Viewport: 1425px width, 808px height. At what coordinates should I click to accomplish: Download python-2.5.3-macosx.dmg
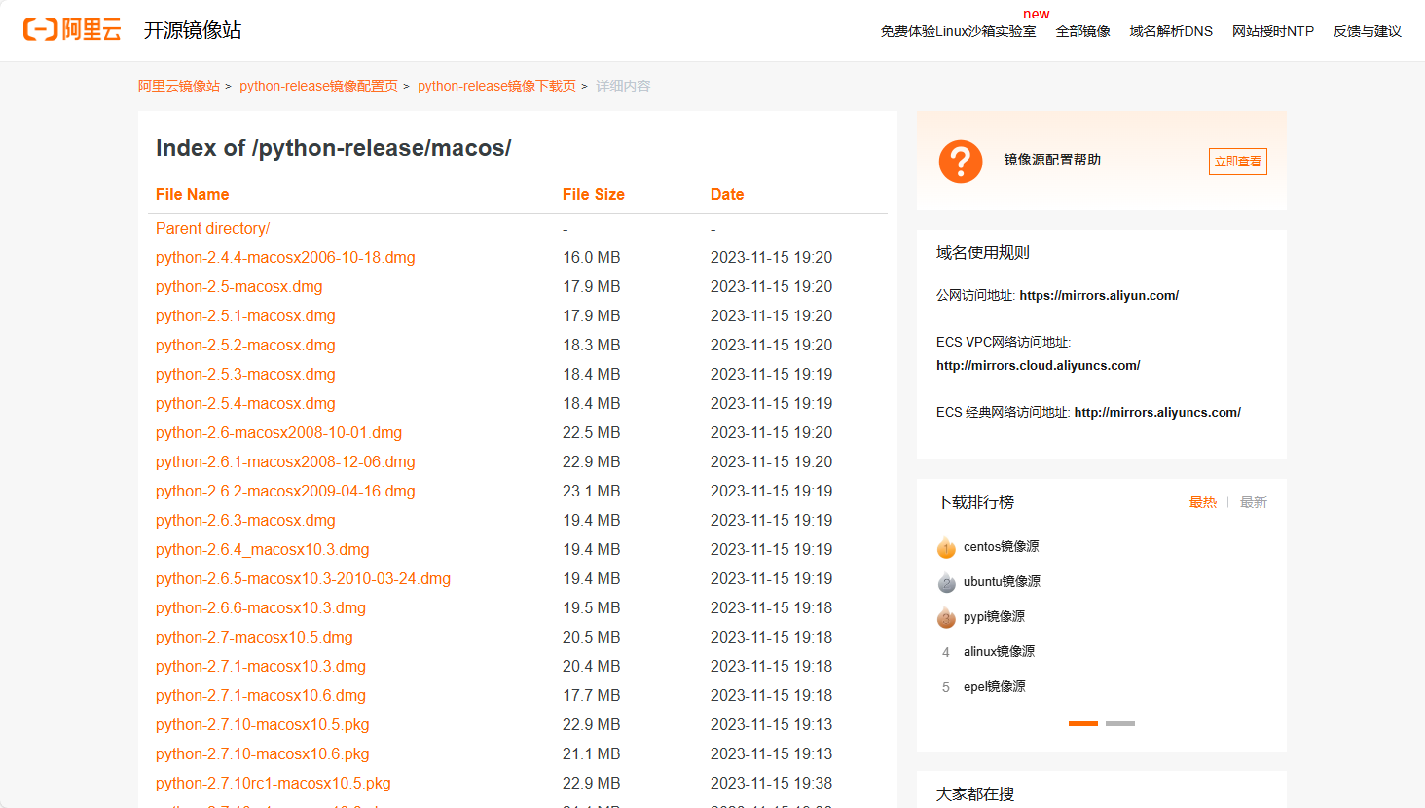click(x=245, y=374)
